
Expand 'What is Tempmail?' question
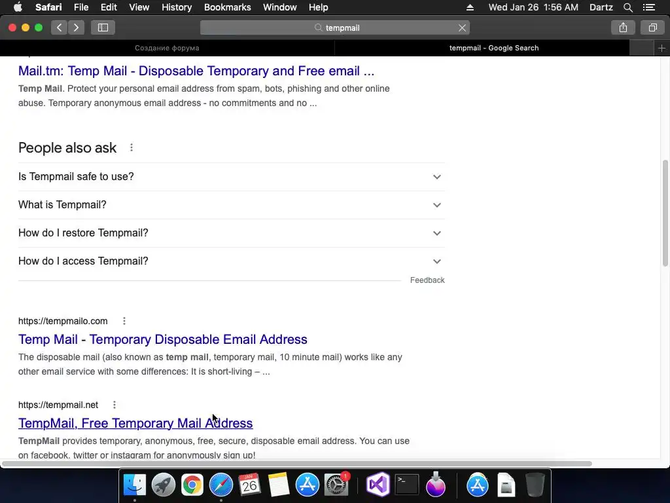pos(232,205)
